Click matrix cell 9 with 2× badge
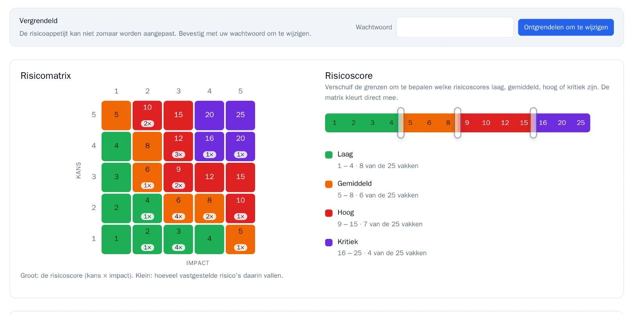 [178, 177]
